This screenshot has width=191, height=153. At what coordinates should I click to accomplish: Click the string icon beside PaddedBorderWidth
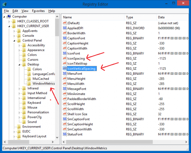(x=64, y=99)
